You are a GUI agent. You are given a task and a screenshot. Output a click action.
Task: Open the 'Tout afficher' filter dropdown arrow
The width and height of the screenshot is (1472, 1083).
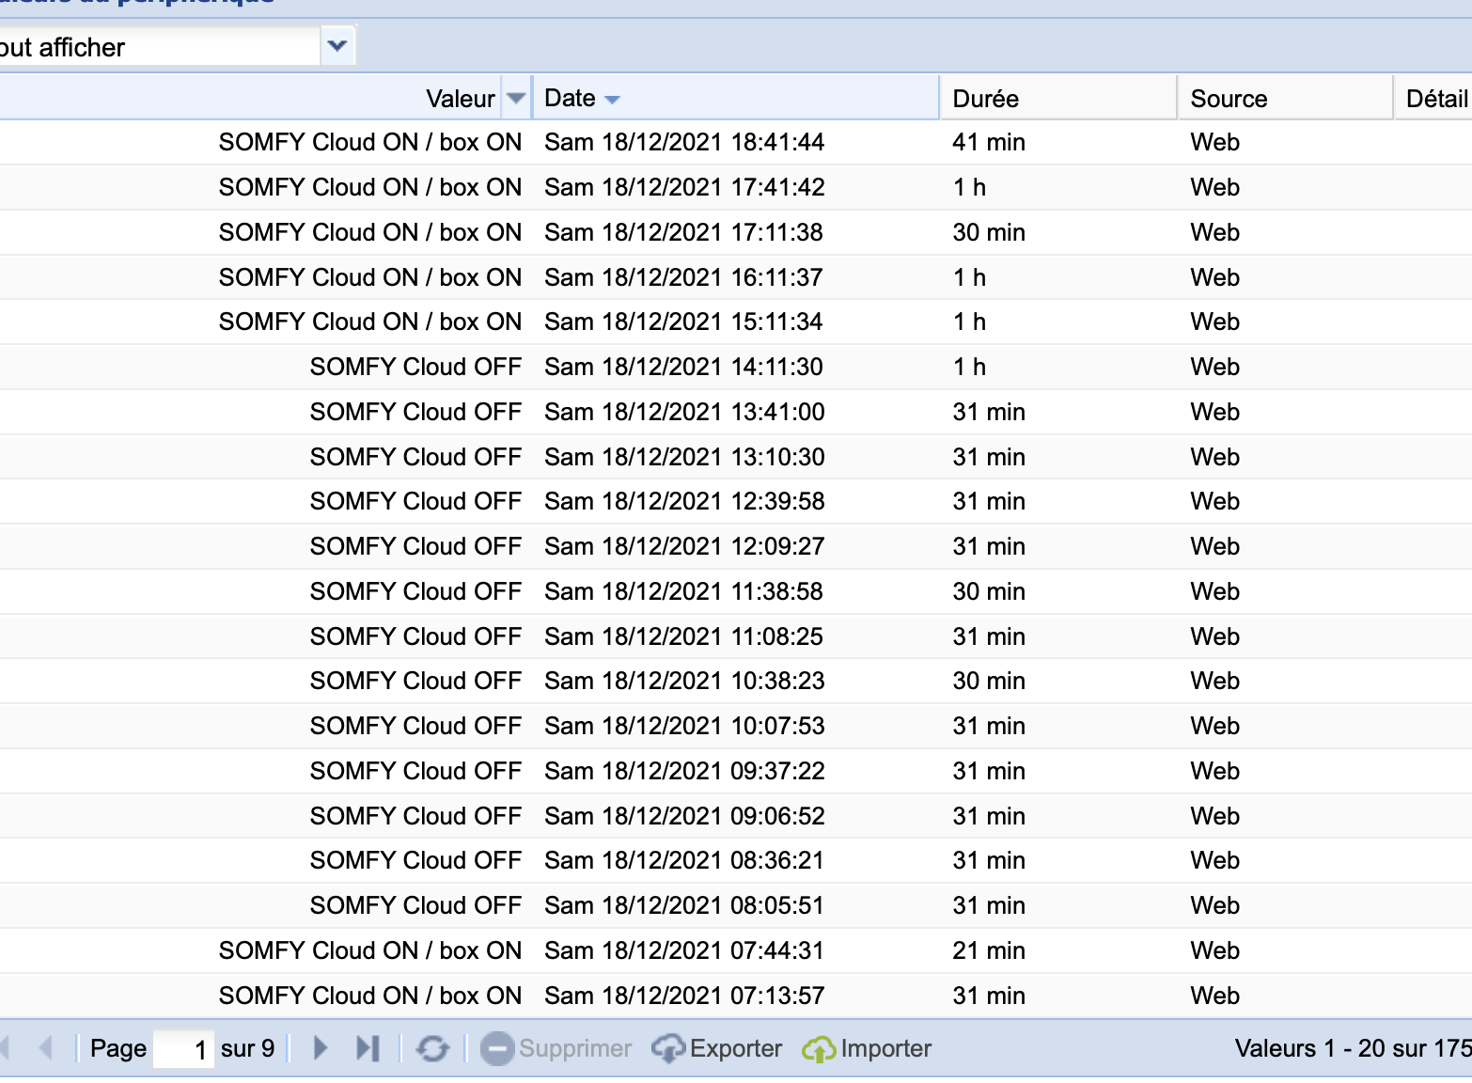pyautogui.click(x=337, y=45)
